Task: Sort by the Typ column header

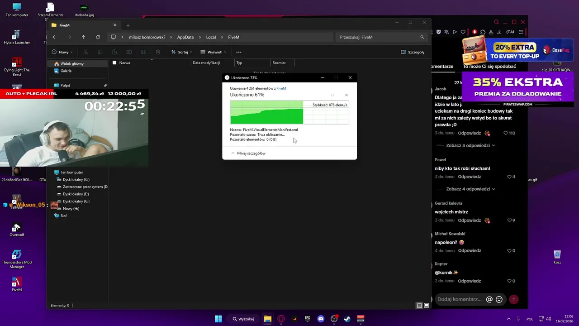Action: pos(239,63)
